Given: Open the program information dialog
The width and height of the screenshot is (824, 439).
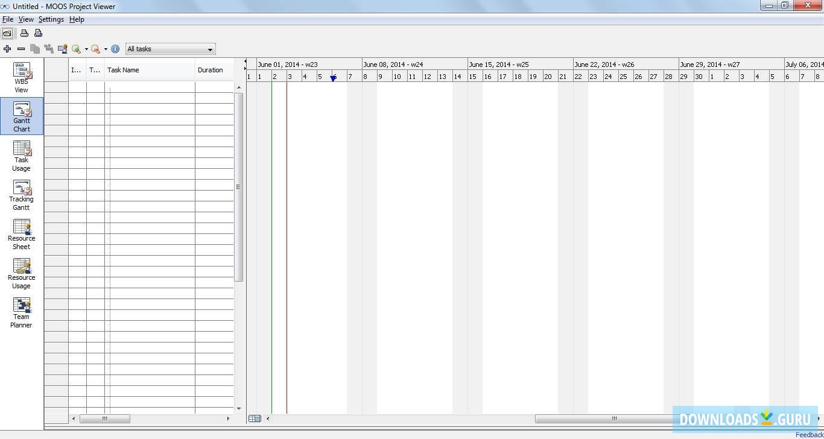Looking at the screenshot, I should pyautogui.click(x=115, y=49).
